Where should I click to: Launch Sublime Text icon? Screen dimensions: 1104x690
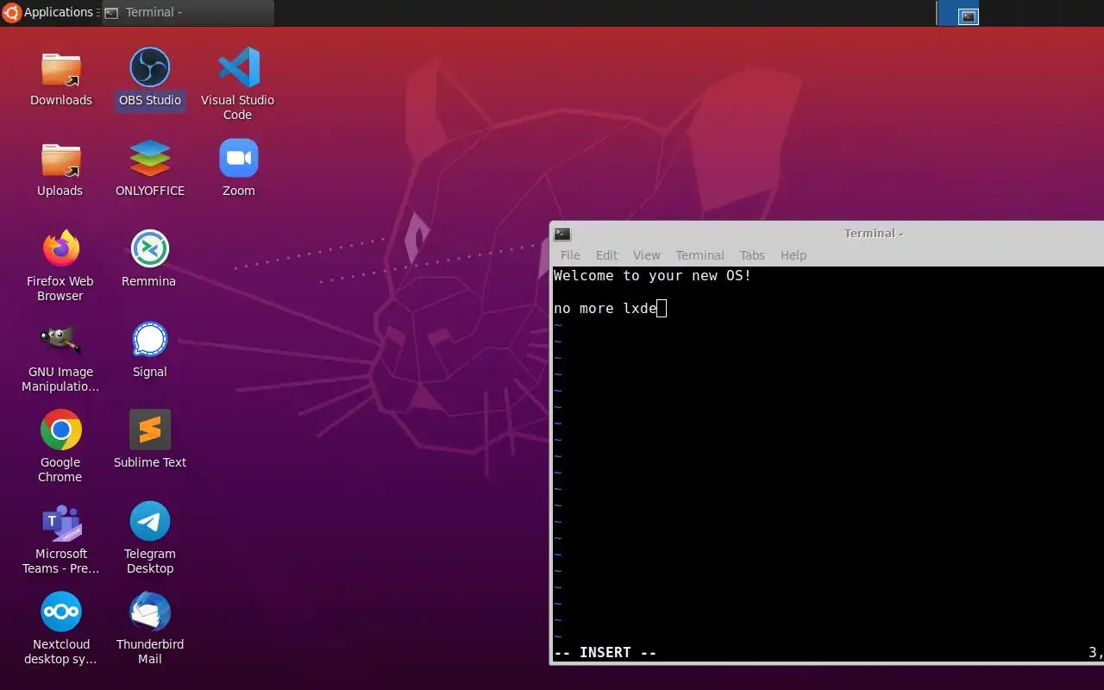(x=150, y=430)
